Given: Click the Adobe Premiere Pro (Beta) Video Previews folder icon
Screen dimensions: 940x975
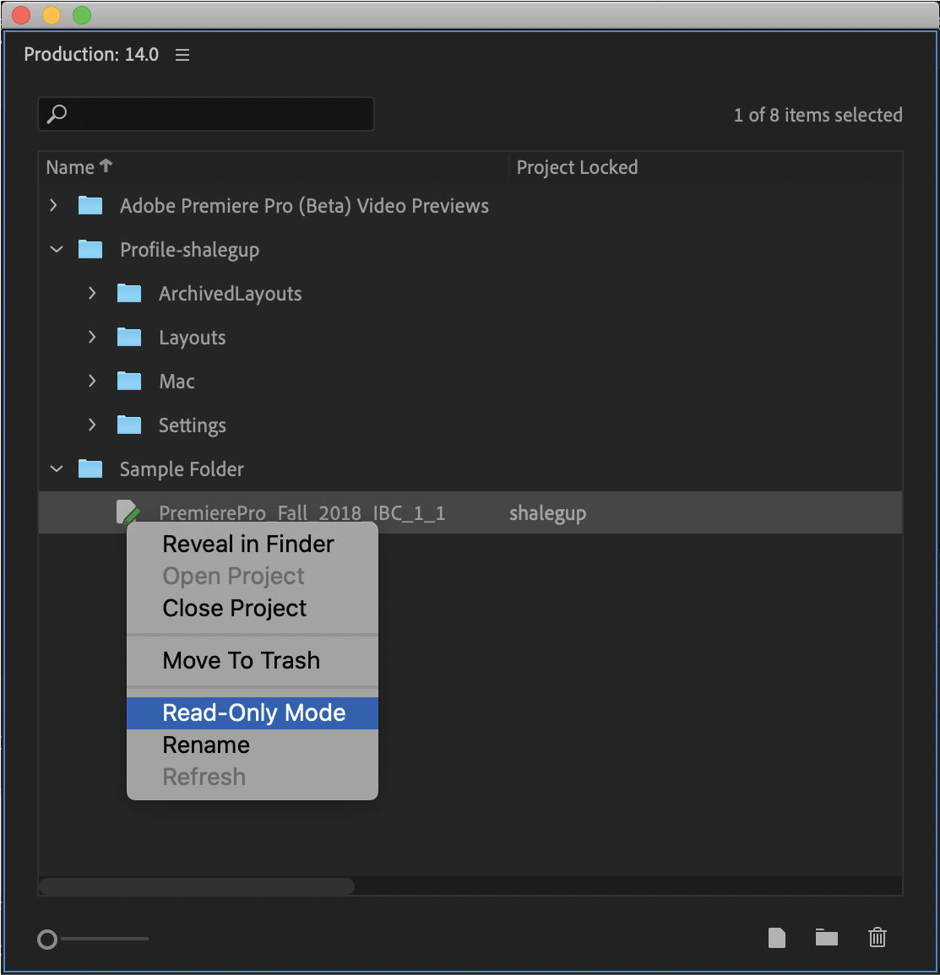Looking at the screenshot, I should (x=90, y=205).
